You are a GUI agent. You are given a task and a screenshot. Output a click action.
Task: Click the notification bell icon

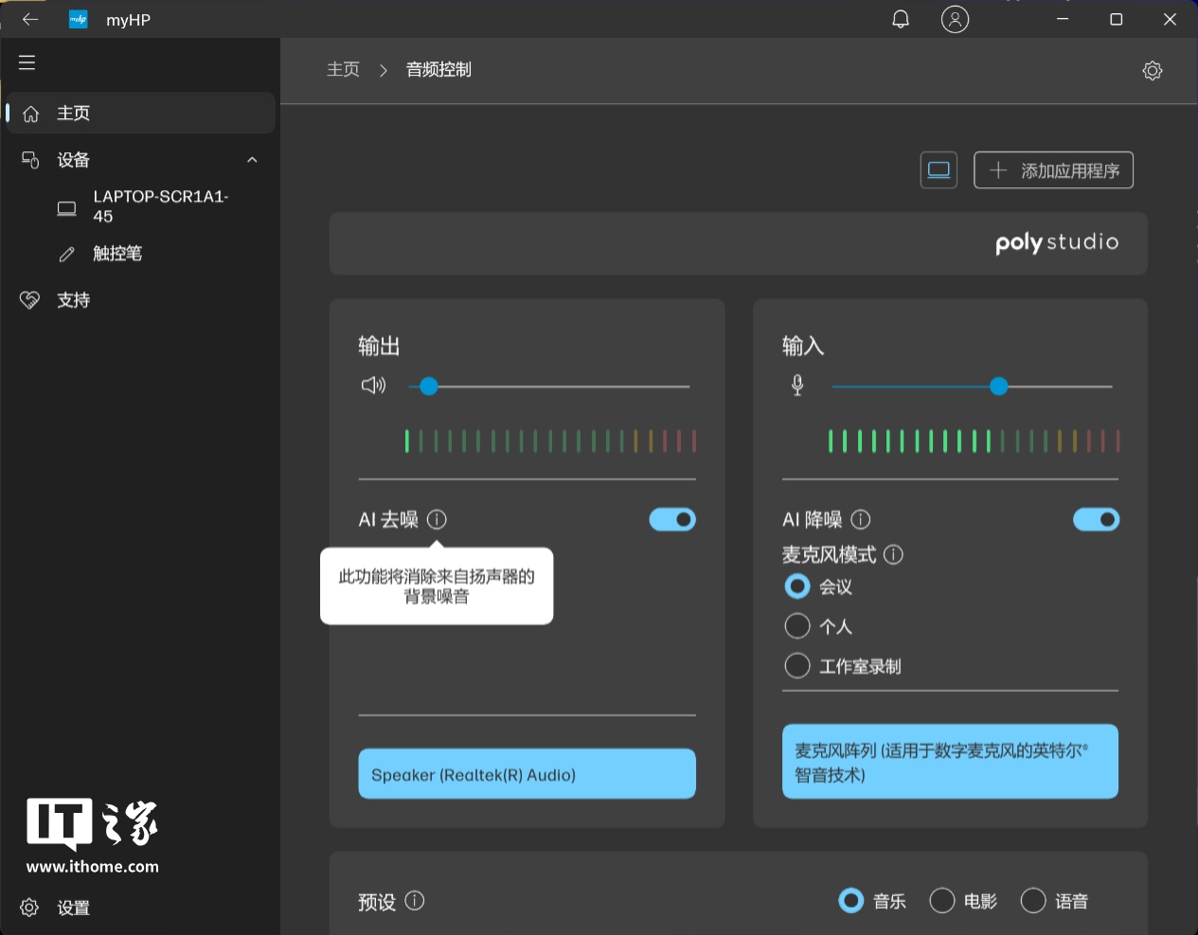(x=901, y=19)
